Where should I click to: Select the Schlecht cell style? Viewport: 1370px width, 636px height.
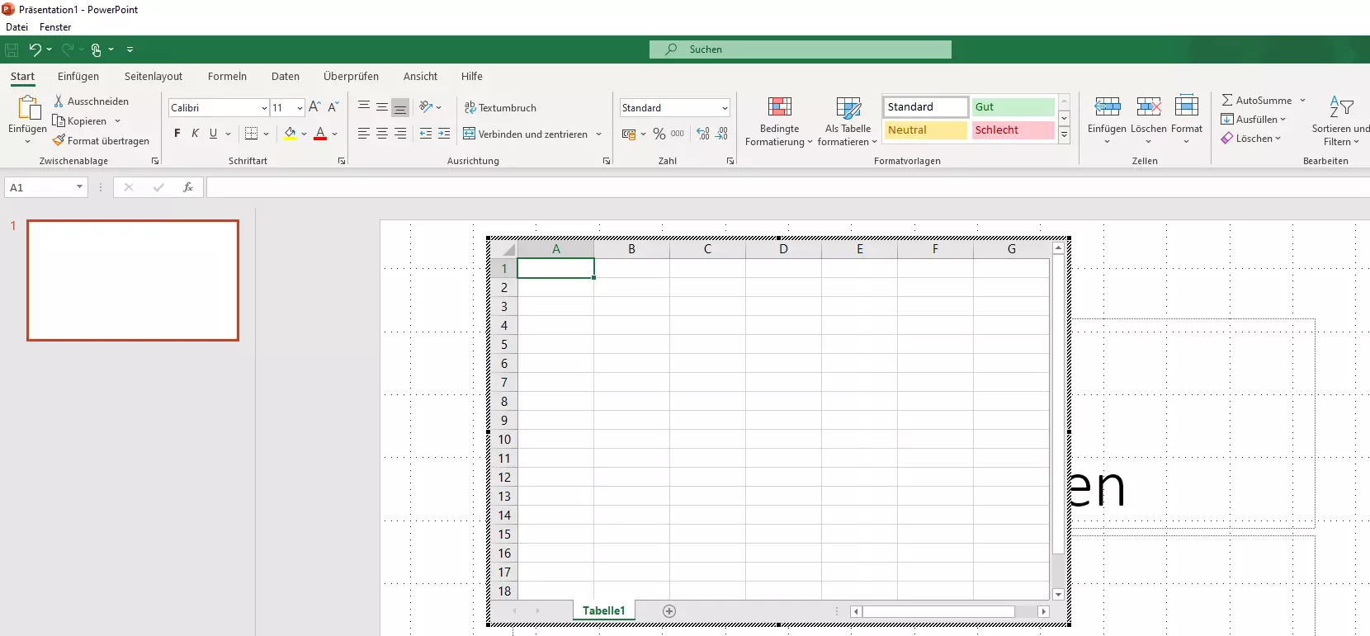[x=1013, y=130]
